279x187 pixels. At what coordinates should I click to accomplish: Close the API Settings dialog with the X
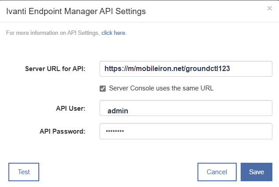tap(270, 8)
